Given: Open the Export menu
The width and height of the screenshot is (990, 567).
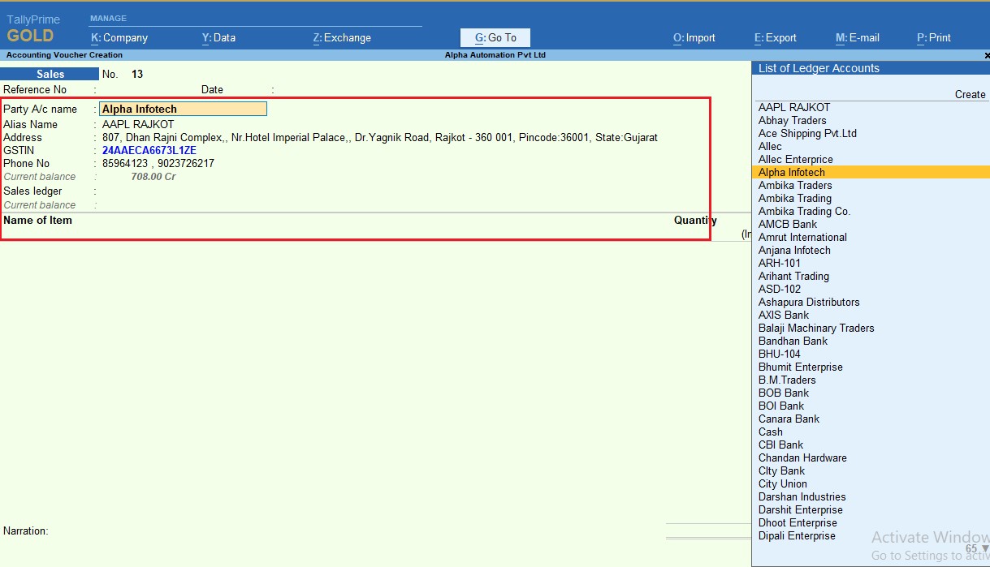Looking at the screenshot, I should point(776,37).
